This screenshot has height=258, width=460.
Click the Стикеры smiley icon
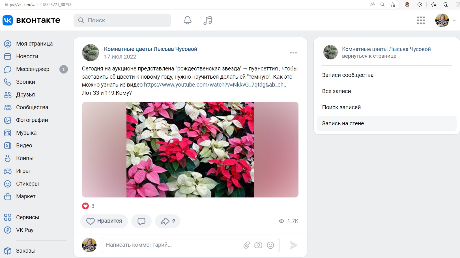point(8,184)
